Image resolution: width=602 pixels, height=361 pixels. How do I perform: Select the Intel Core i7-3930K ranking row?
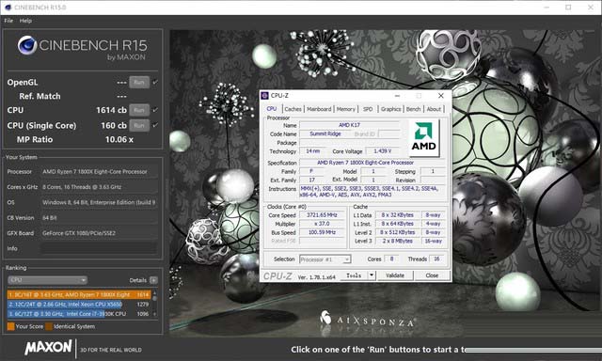(79, 314)
